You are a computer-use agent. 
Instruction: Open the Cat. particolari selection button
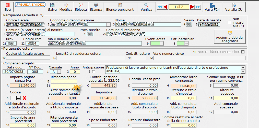pyautogui.click(x=186, y=44)
